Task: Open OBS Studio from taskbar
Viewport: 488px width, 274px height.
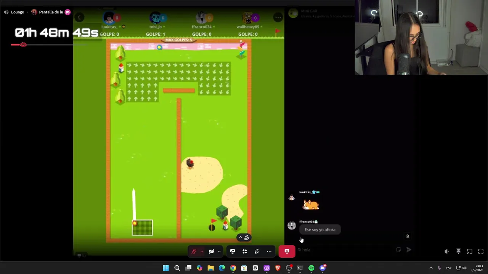Action: (x=289, y=268)
